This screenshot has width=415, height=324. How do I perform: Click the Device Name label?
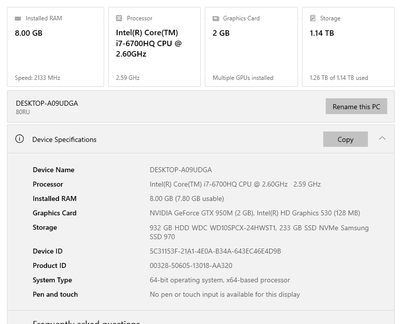(54, 170)
